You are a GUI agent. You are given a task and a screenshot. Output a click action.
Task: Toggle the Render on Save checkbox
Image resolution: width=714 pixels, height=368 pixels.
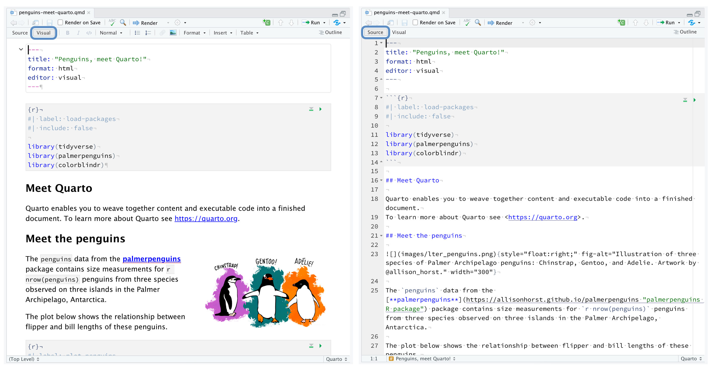[x=61, y=22]
